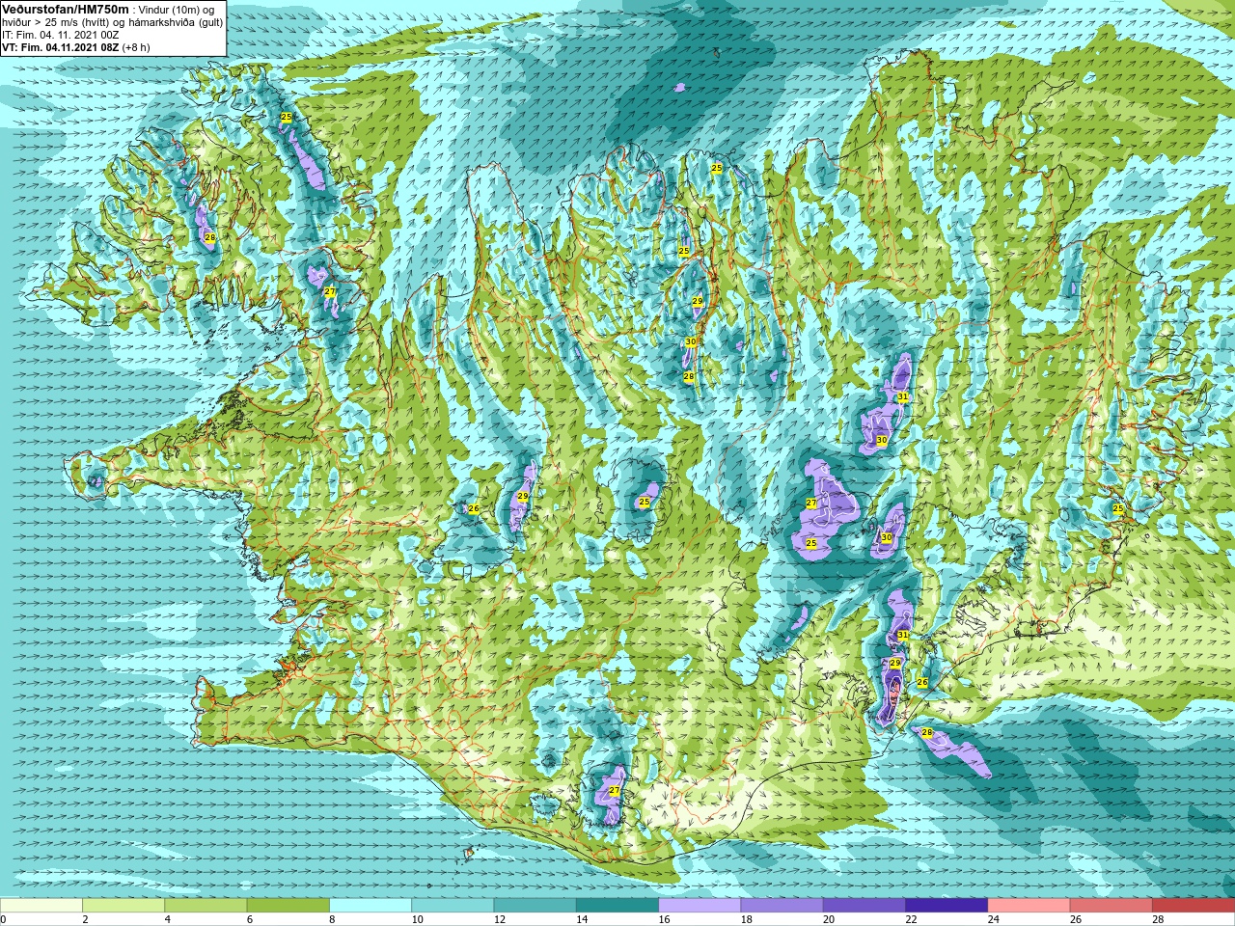Click the 'VT: Fim. 04.11.2021 08Z' valid time
This screenshot has height=926, width=1235.
click(x=60, y=47)
